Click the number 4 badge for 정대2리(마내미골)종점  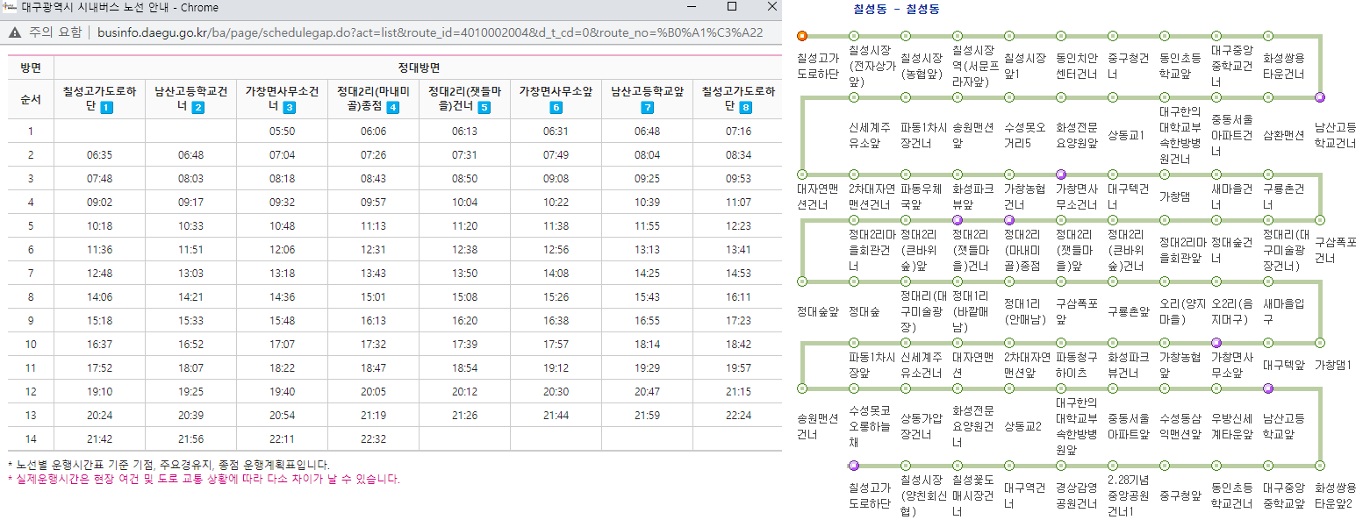point(392,108)
